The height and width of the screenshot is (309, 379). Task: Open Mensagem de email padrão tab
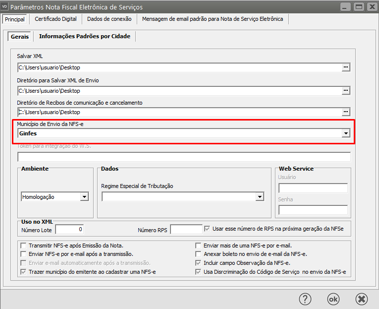(x=213, y=19)
